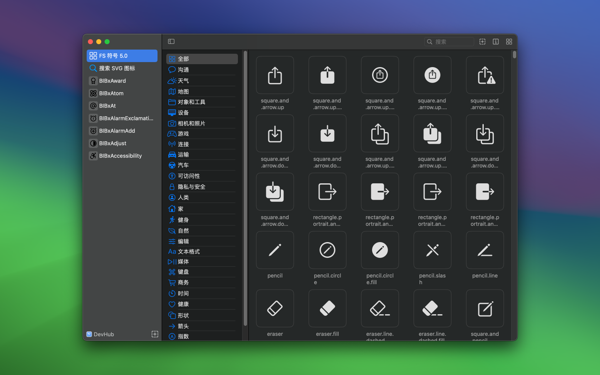Click the symbol grid scrollbar thumb
Screen dimensions: 600x375
(515, 55)
